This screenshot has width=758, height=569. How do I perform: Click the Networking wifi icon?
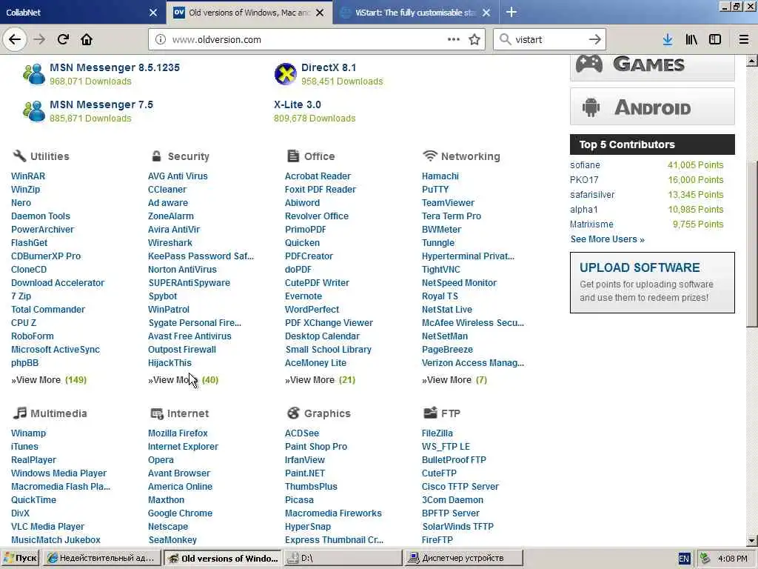[x=430, y=156]
